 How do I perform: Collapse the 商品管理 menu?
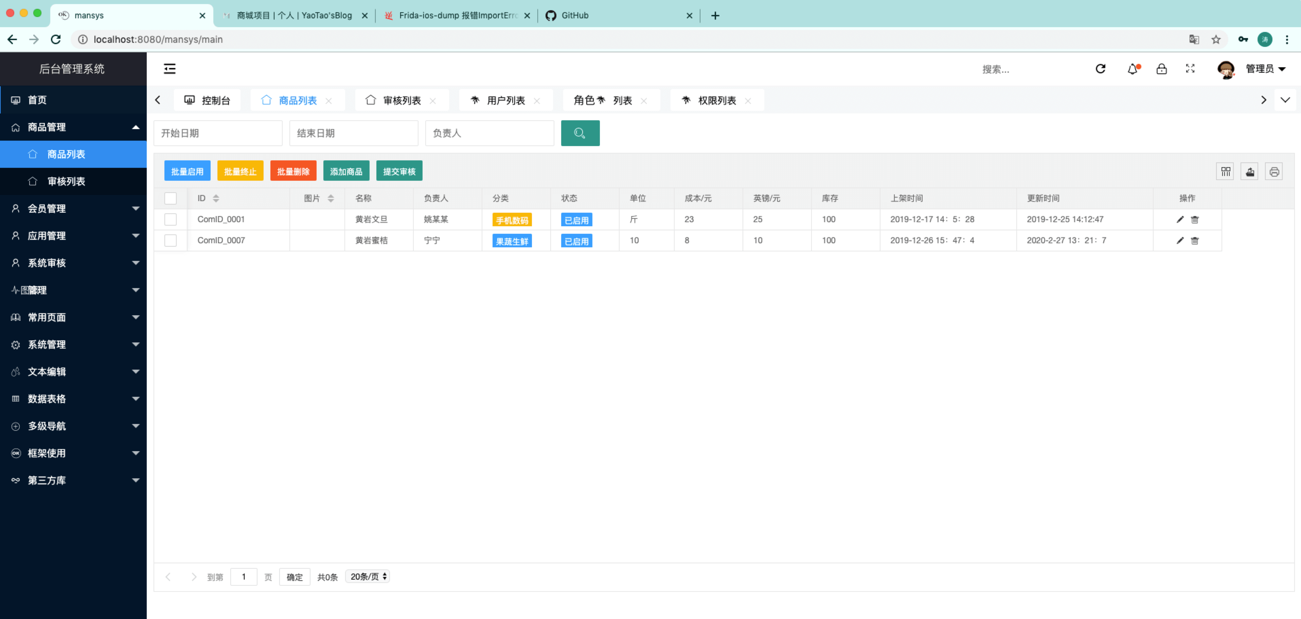(73, 127)
